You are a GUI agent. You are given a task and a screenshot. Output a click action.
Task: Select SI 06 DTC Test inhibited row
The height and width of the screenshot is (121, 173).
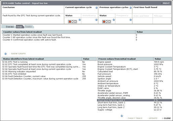point(49,74)
